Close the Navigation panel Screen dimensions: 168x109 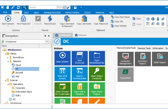tap(49, 36)
